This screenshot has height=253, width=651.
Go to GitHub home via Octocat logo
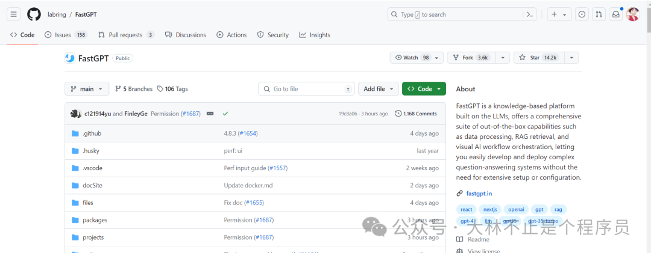(x=34, y=14)
